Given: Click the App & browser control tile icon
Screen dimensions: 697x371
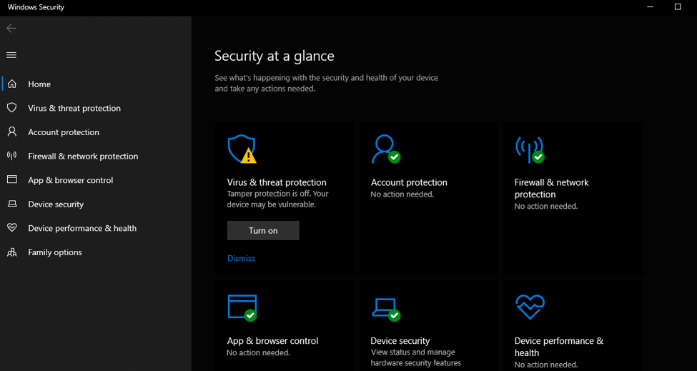Looking at the screenshot, I should pos(242,308).
